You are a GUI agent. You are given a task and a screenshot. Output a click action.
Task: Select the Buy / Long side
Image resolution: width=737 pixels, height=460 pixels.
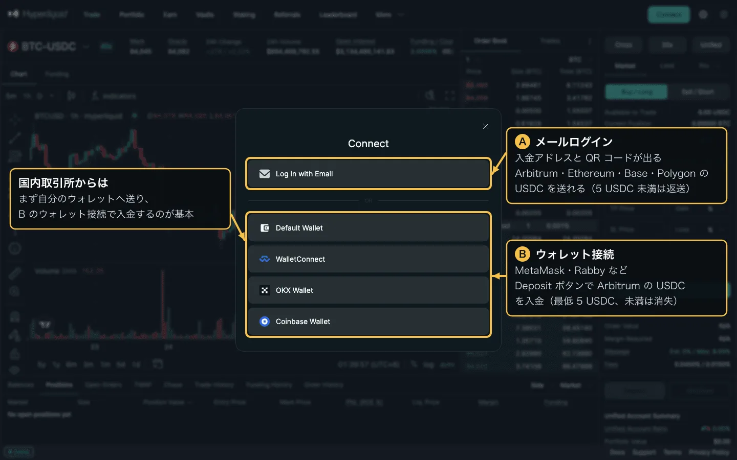point(637,92)
